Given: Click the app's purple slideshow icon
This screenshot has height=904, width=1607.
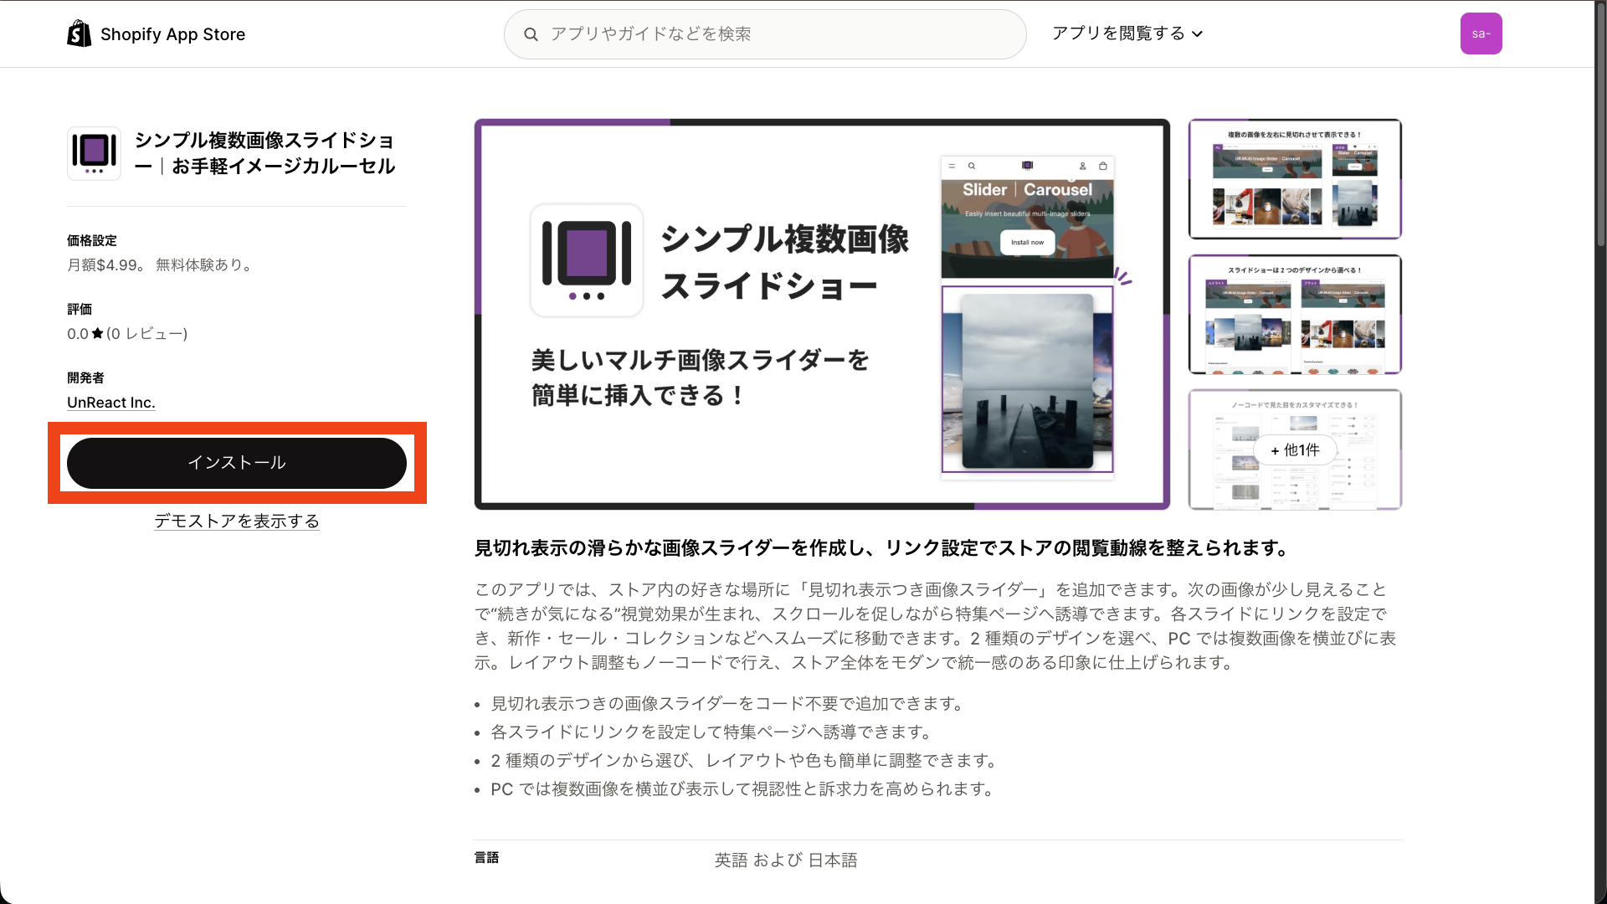Looking at the screenshot, I should (x=94, y=153).
